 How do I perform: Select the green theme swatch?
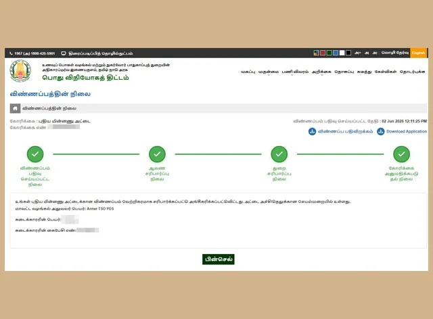329,53
